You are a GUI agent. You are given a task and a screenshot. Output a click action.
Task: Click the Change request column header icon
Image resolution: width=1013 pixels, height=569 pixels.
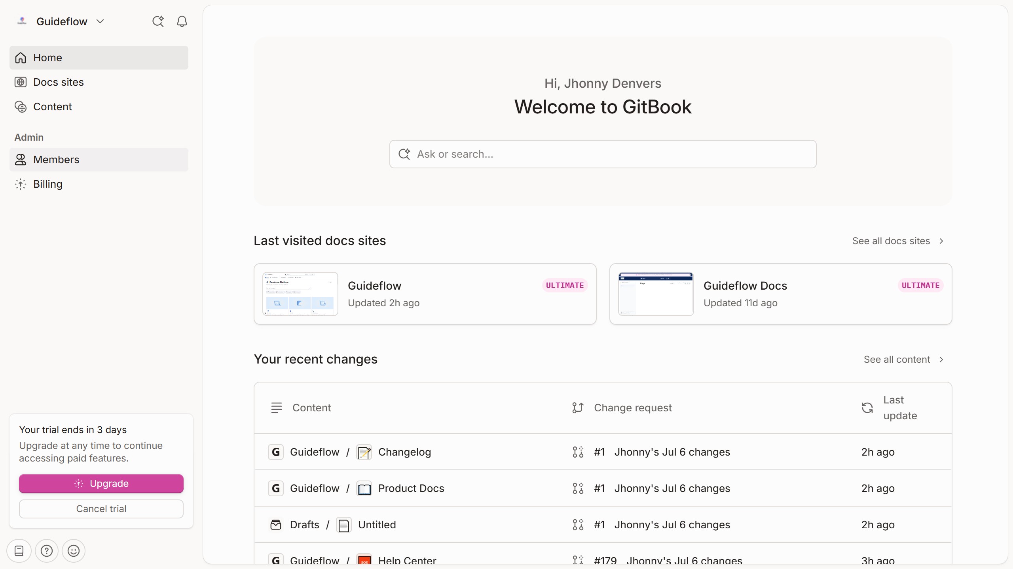(x=578, y=408)
